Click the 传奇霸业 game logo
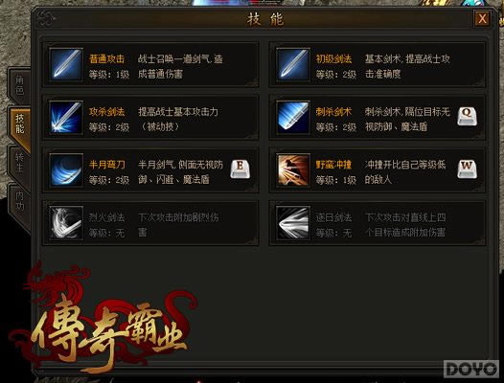This screenshot has width=504, height=383. pyautogui.click(x=106, y=325)
